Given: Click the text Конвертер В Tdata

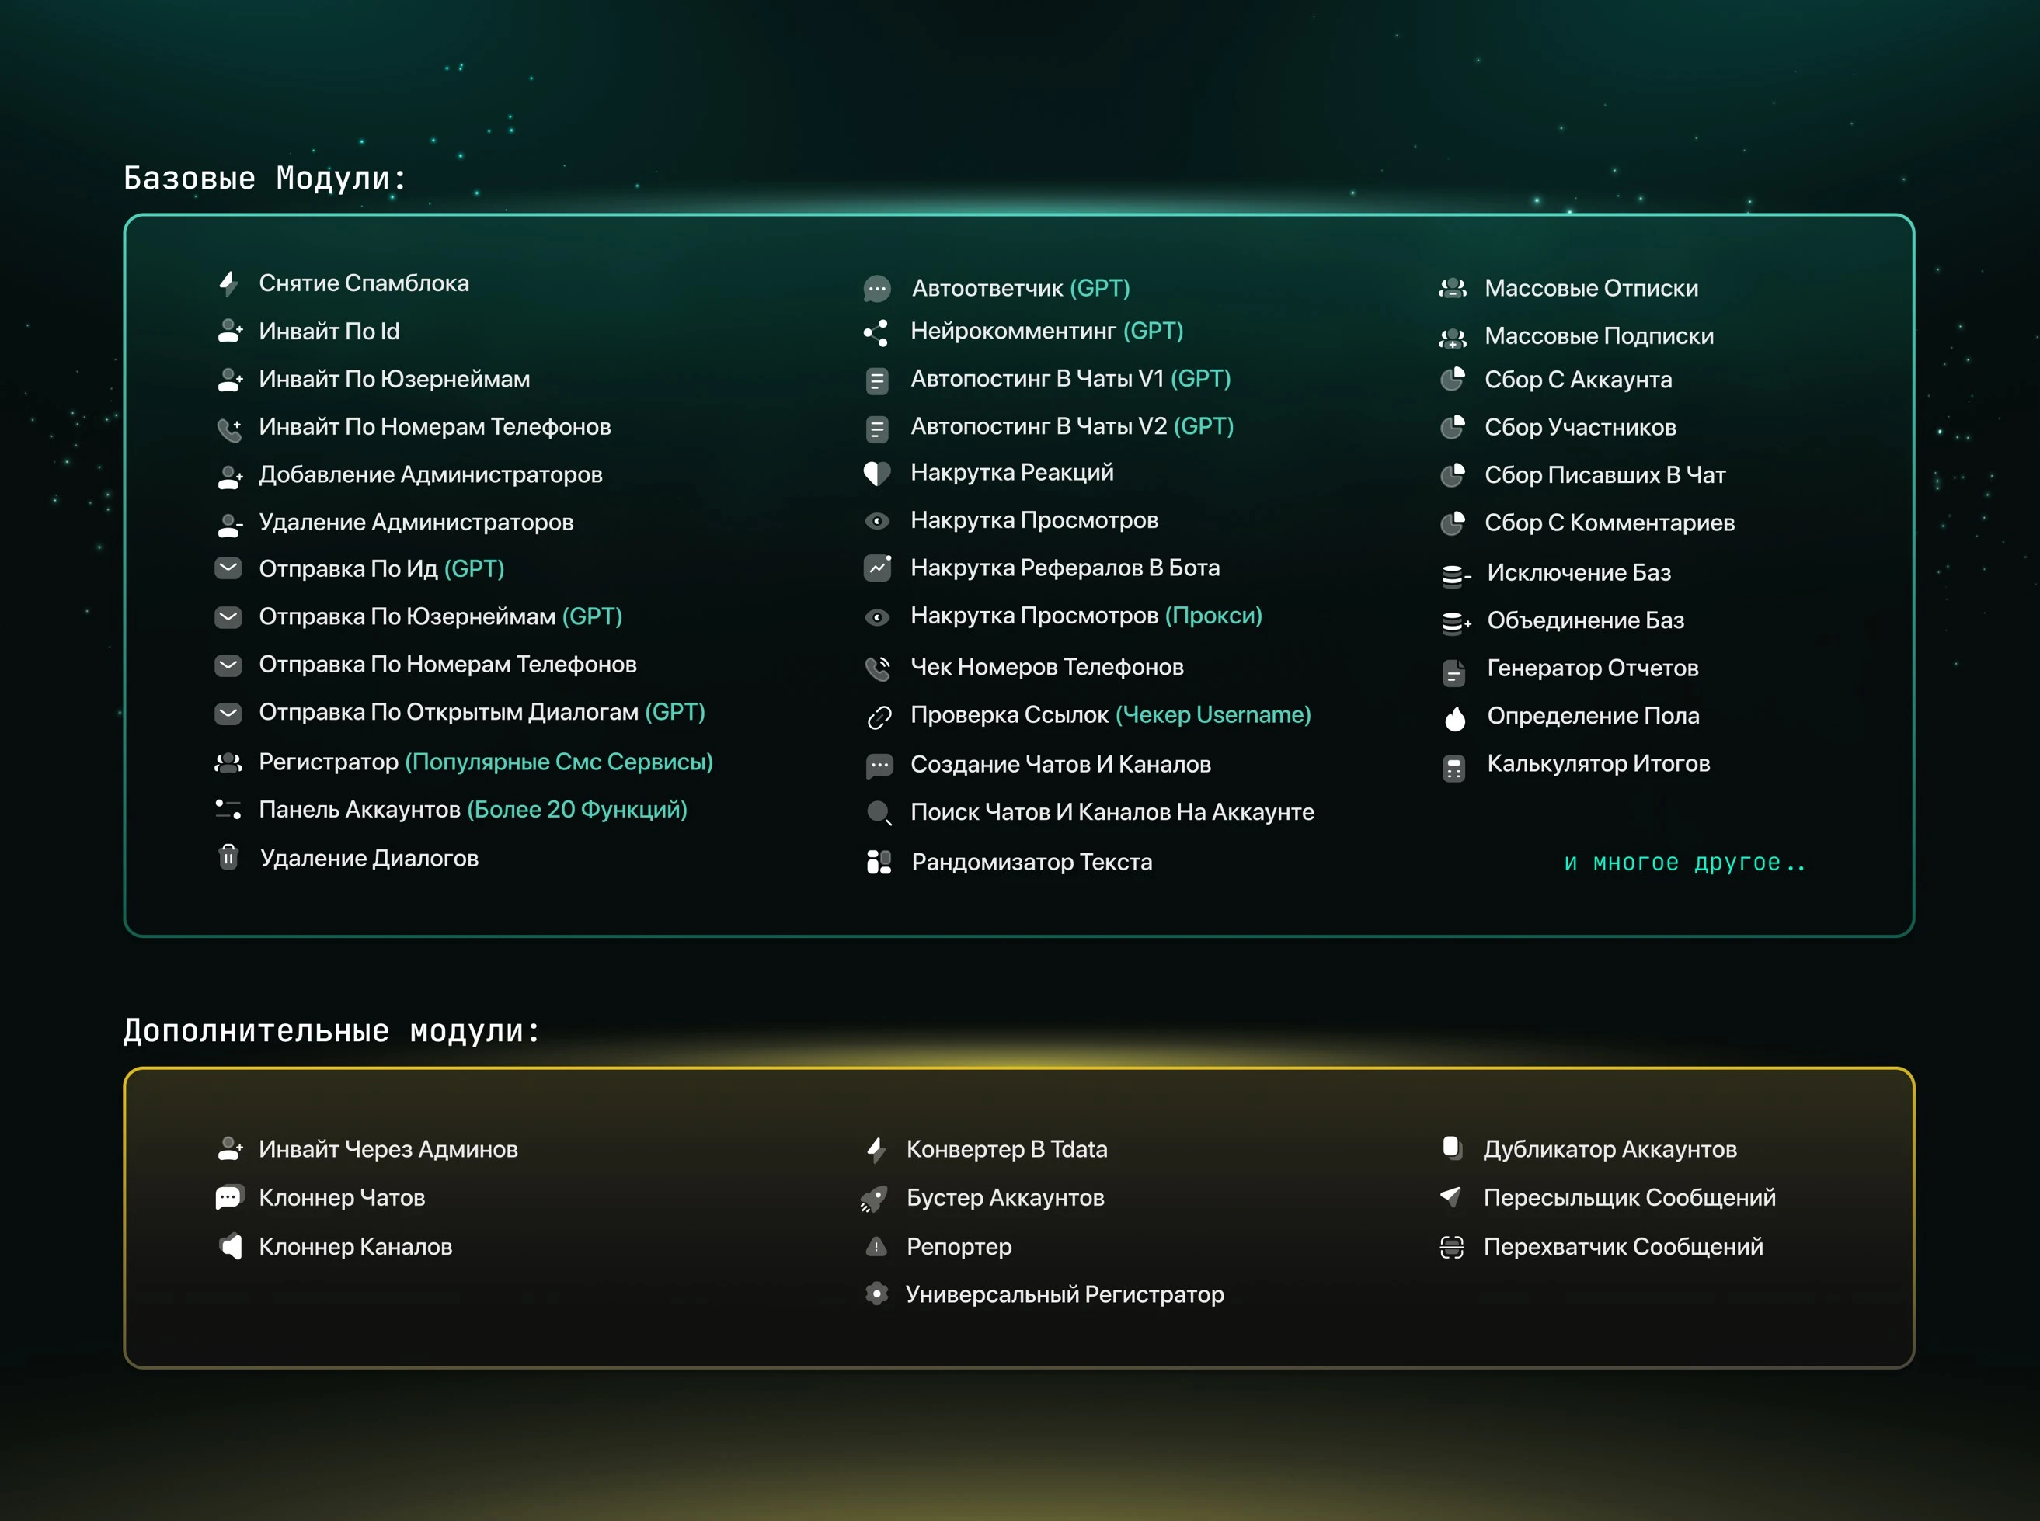Looking at the screenshot, I should pyautogui.click(x=1007, y=1149).
